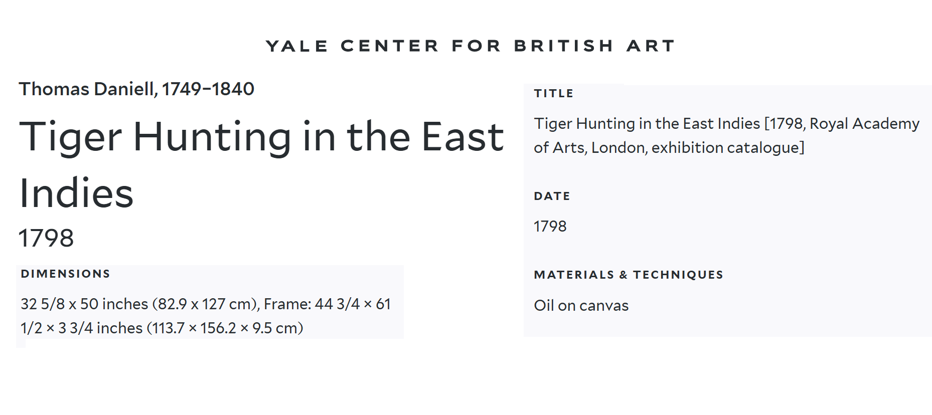This screenshot has height=415, width=932.
Task: Select the 1798 value under DATE
Action: pyautogui.click(x=550, y=227)
